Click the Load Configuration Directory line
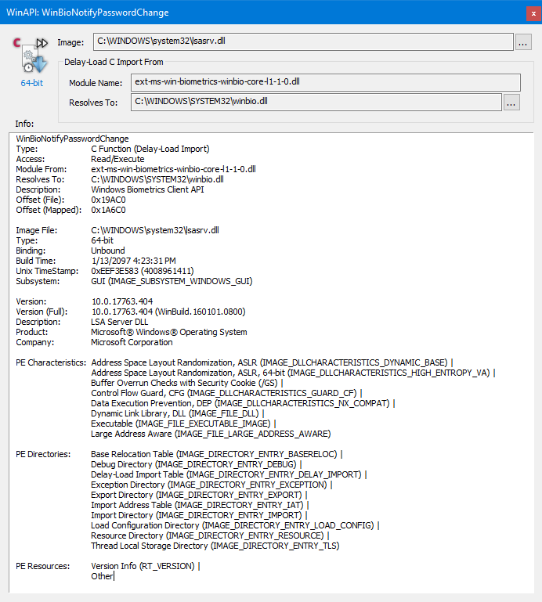This screenshot has height=602, width=542. click(235, 525)
